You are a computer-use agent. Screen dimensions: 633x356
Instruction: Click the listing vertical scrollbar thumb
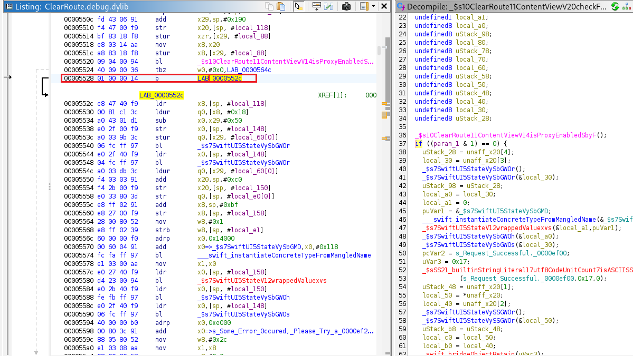380,51
